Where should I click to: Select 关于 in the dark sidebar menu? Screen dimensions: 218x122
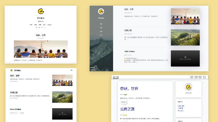[x=101, y=35]
